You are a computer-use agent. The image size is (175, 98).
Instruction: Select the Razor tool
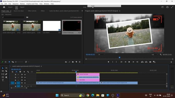coord(6,71)
